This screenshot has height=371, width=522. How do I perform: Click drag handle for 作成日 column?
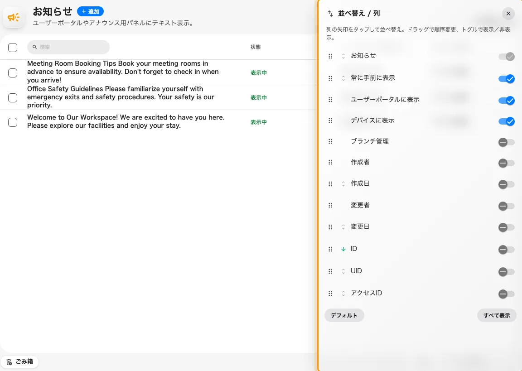point(330,183)
